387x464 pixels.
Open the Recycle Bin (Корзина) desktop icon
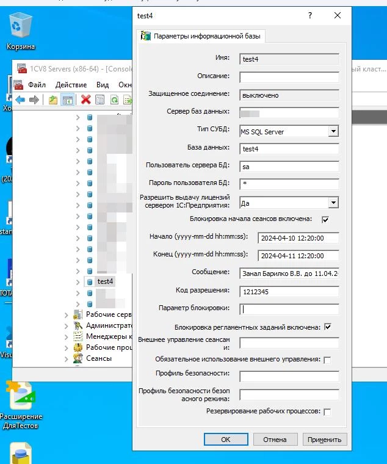tap(21, 27)
